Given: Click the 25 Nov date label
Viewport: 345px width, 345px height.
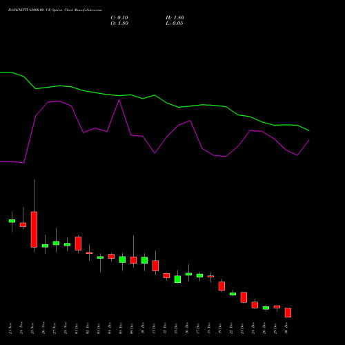Looking at the screenshot, I should pyautogui.click(x=32, y=328).
